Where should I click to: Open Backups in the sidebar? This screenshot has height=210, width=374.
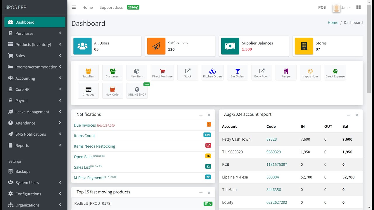tap(35, 171)
